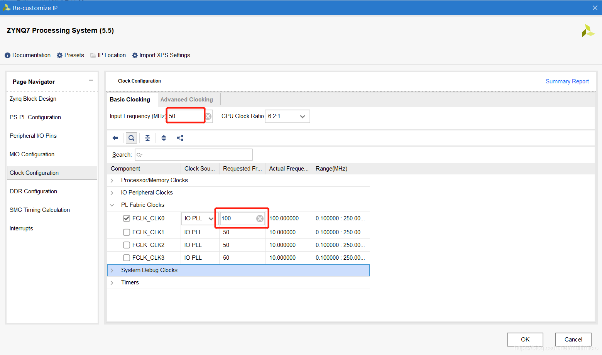
Task: Enable the FCLK_CLK3 checkbox
Action: click(127, 258)
